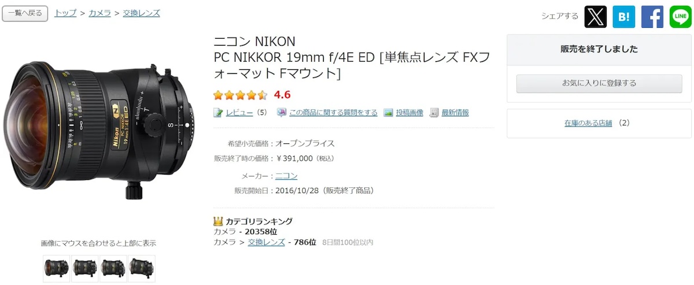This screenshot has height=285, width=694.
Task: Open カメラ breadcrumb link
Action: 99,13
